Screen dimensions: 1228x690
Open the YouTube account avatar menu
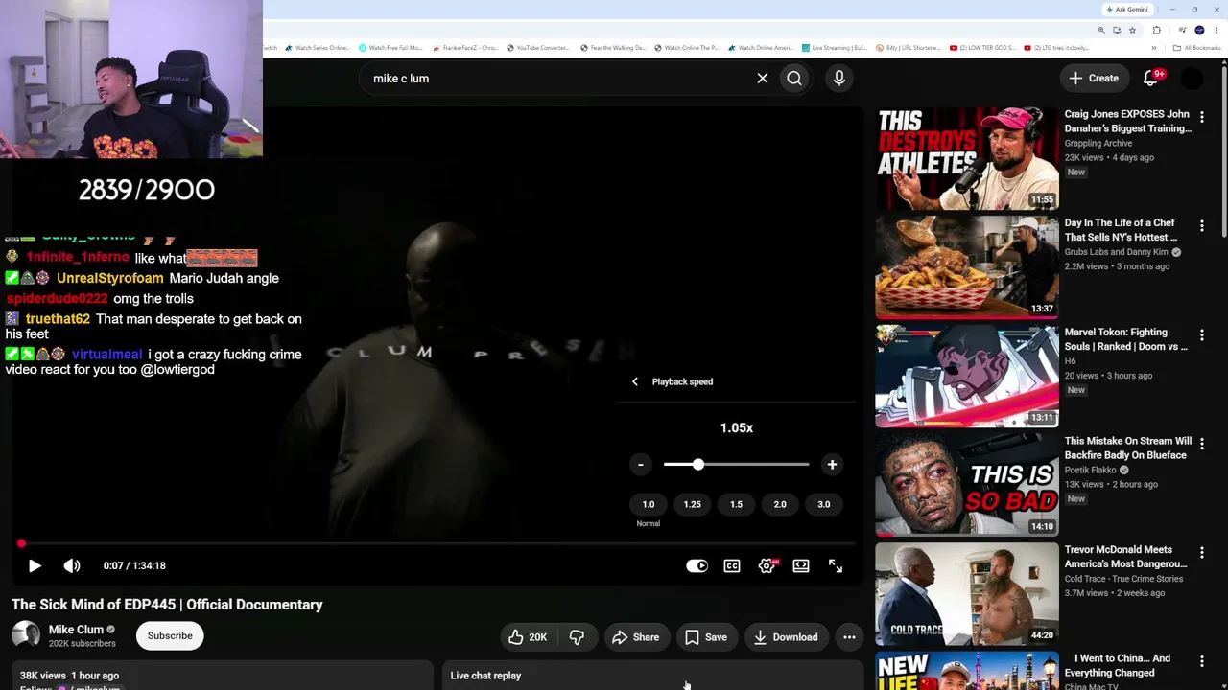pos(1192,79)
